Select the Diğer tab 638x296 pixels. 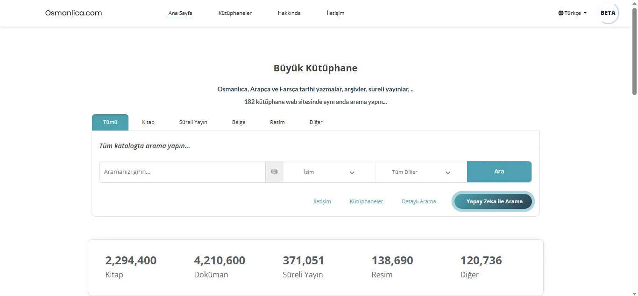[316, 122]
